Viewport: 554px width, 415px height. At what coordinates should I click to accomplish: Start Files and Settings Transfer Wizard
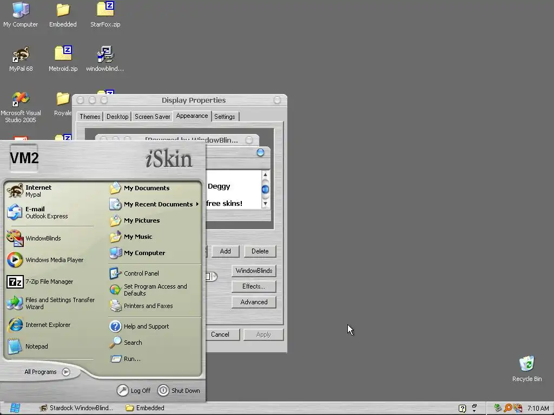click(x=50, y=303)
